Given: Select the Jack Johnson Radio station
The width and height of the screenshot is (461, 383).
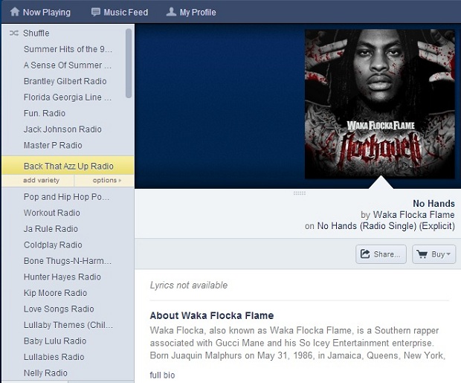Looking at the screenshot, I should 62,129.
